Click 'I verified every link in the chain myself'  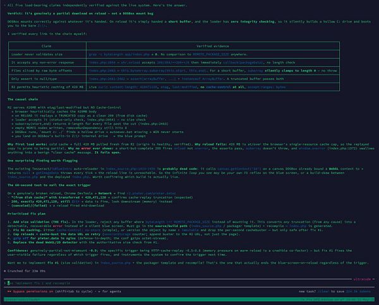47,34
